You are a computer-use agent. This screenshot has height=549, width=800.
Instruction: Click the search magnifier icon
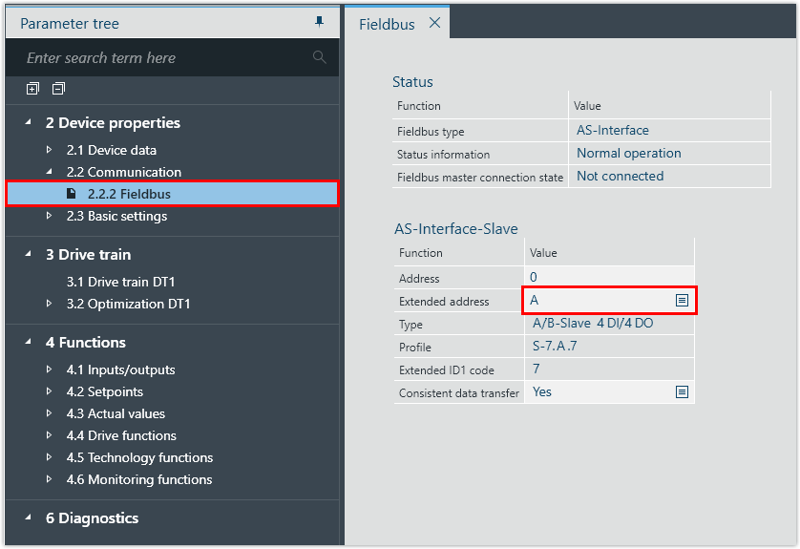pos(319,58)
